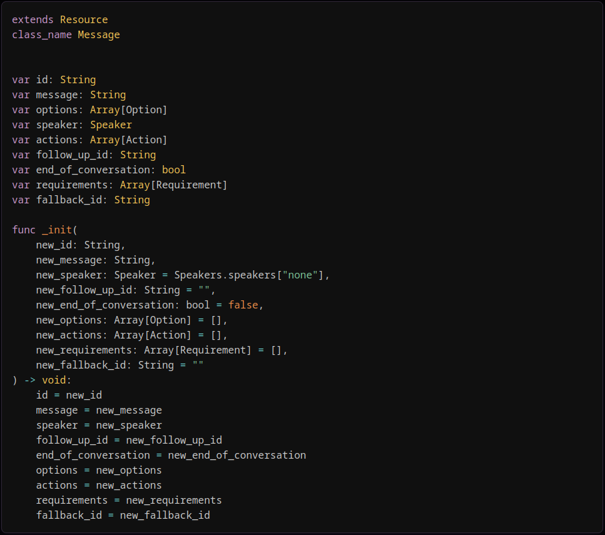Click the 'var follow_up_id' declaration line
605x535 pixels.
(84, 155)
